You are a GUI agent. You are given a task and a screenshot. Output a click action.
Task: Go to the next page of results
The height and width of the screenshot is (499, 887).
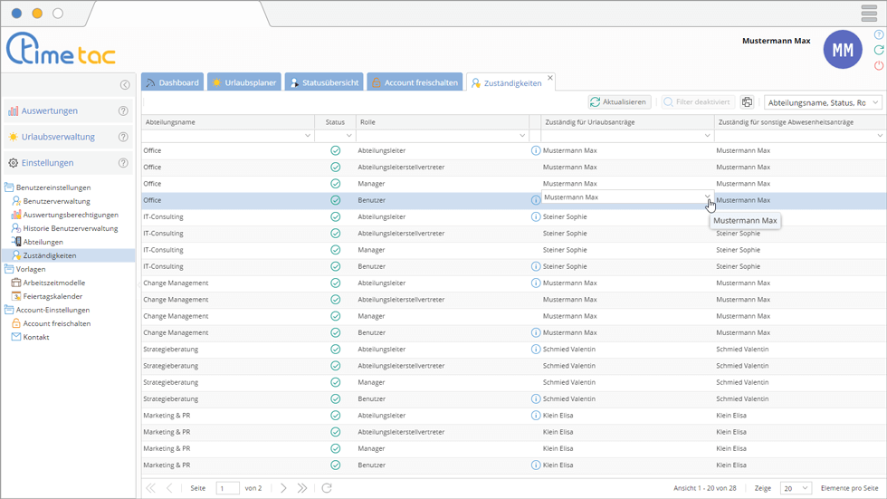[283, 488]
